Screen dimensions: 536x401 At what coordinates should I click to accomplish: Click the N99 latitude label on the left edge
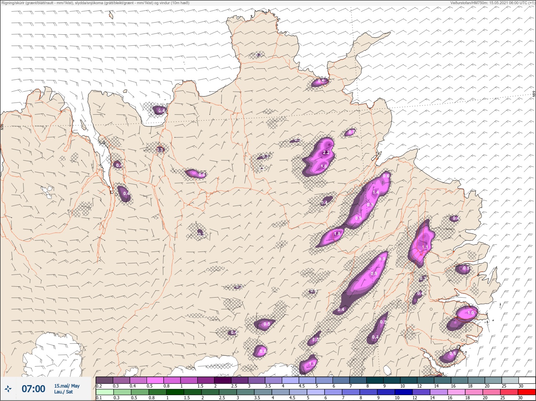coord(2,126)
